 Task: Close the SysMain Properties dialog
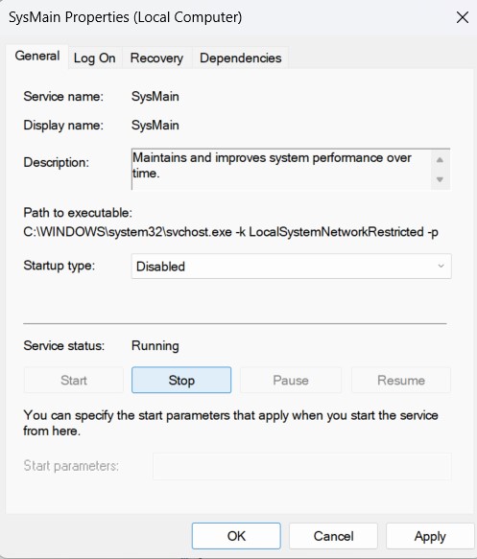click(x=463, y=17)
